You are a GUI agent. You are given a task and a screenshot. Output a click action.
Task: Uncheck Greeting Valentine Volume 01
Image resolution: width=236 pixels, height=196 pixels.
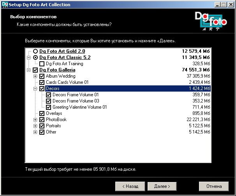point(48,107)
